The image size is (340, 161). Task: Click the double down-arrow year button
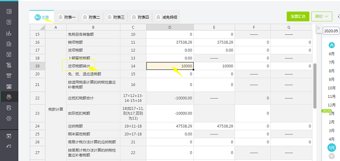(x=331, y=156)
